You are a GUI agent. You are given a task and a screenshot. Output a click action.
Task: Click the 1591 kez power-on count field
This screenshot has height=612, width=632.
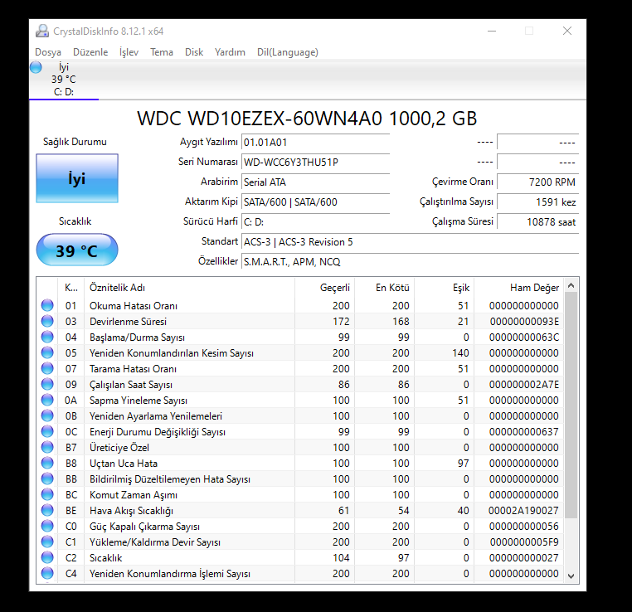click(x=537, y=202)
